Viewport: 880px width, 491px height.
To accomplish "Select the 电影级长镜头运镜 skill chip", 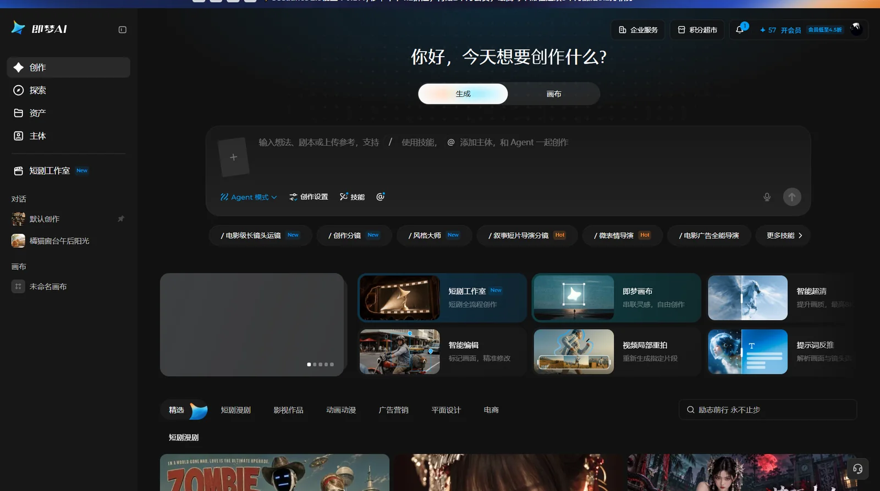I will point(260,235).
